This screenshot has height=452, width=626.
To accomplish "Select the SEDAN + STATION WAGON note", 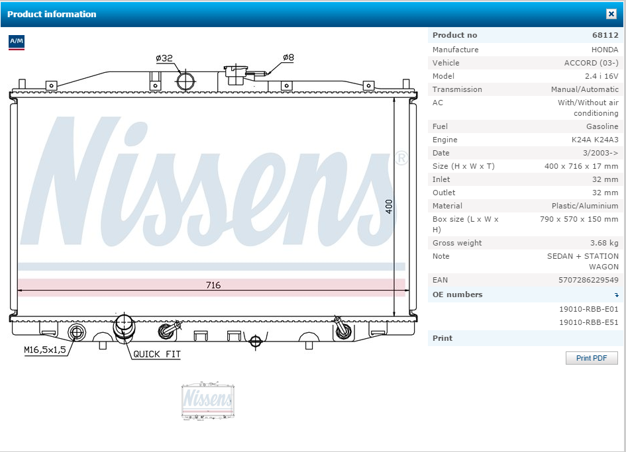I will tap(582, 261).
